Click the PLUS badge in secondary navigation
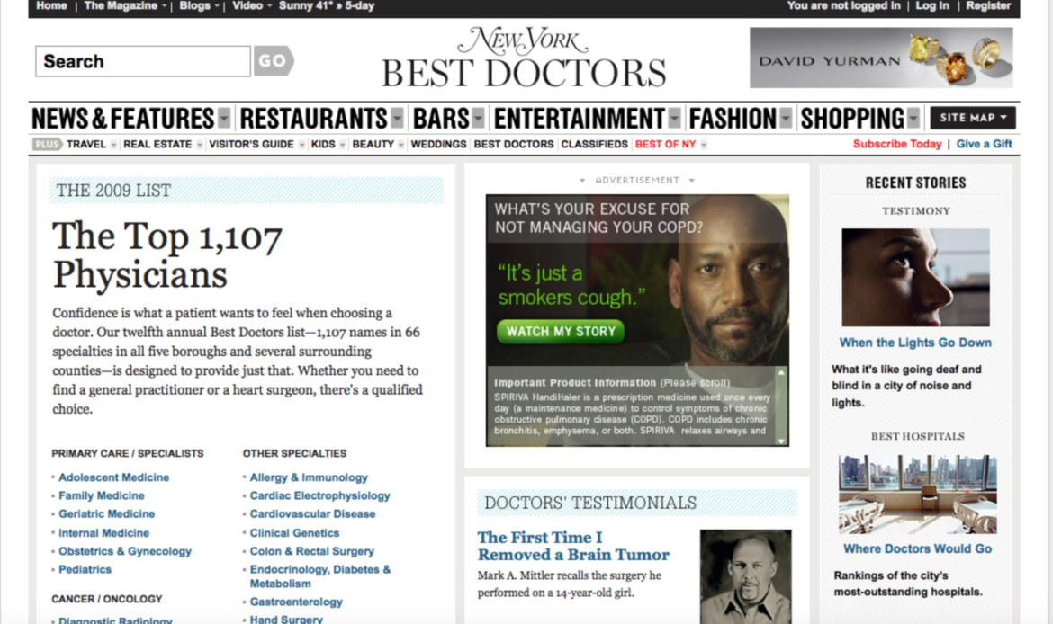This screenshot has height=624, width=1053. (x=46, y=144)
